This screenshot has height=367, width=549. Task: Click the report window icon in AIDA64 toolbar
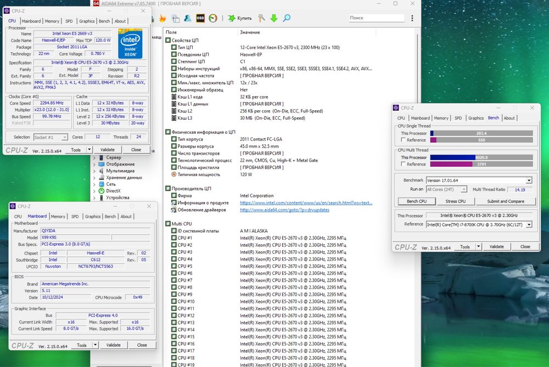175,18
